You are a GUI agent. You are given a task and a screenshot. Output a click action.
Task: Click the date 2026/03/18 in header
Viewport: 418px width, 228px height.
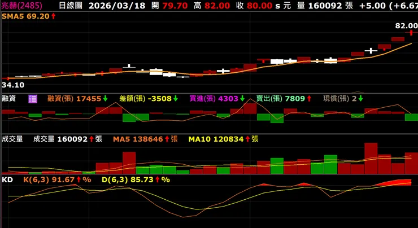pyautogui.click(x=117, y=6)
